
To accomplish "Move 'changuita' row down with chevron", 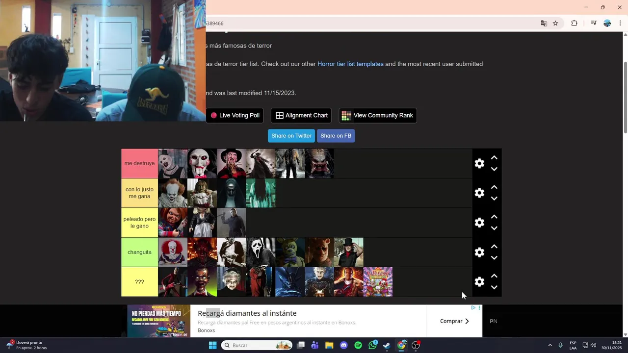I will (494, 257).
